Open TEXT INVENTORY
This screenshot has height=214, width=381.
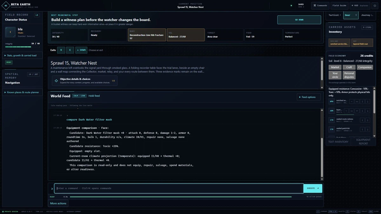pyautogui.click(x=338, y=142)
